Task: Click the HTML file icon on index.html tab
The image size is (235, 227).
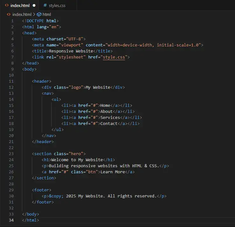Action: tap(7, 5)
